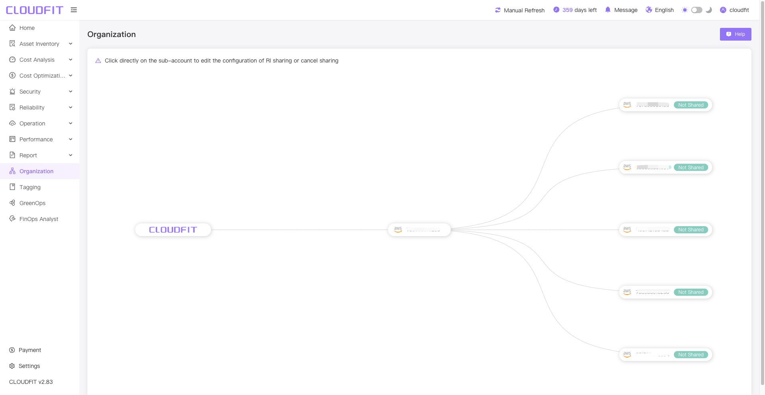The width and height of the screenshot is (765, 395).
Task: Click the English language globe icon
Action: (649, 10)
